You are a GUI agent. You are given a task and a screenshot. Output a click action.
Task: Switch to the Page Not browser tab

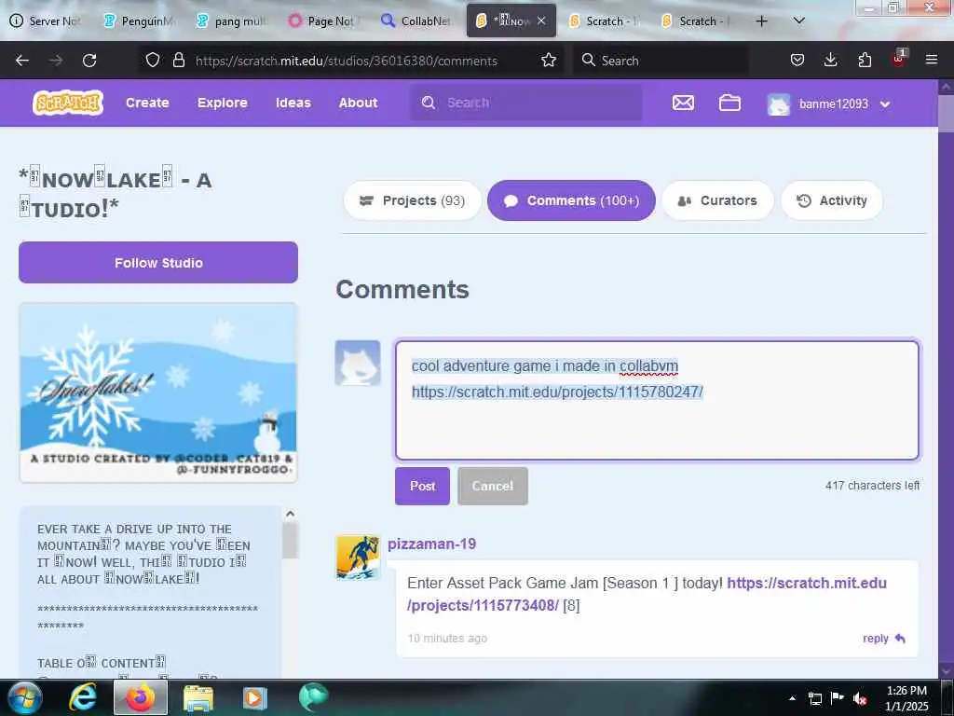click(x=325, y=21)
